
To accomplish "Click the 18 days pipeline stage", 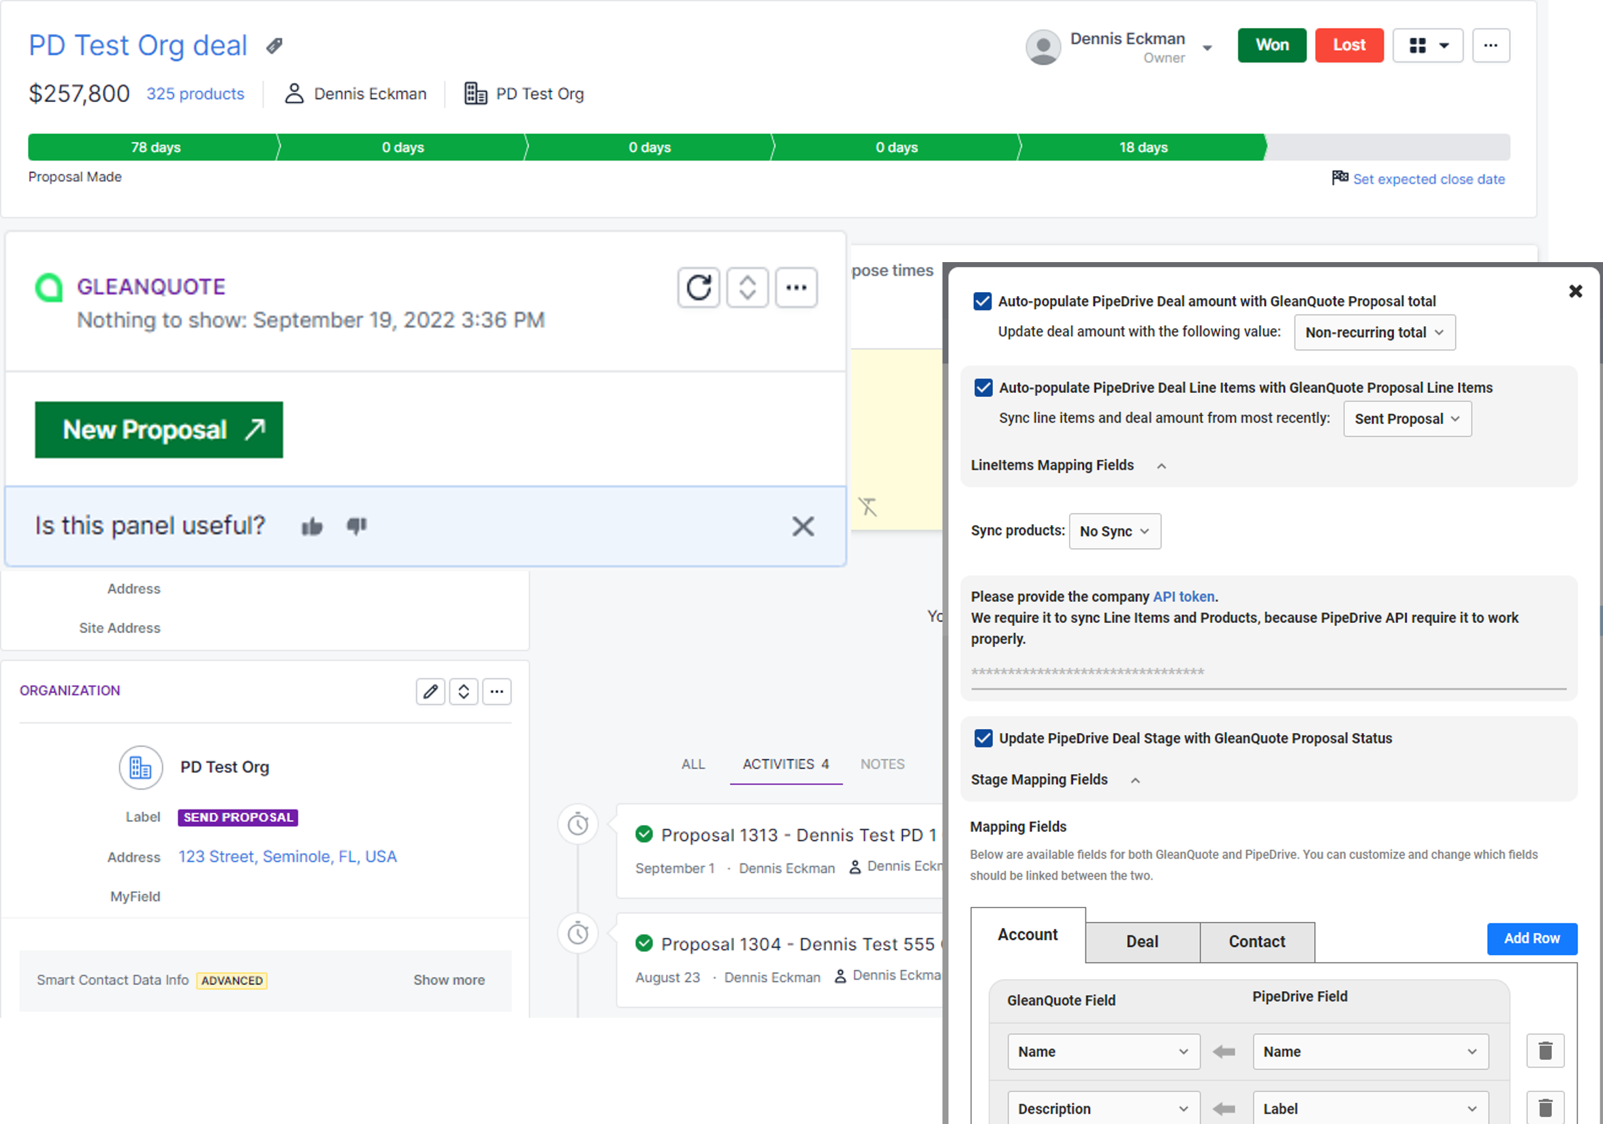I will [x=1143, y=147].
